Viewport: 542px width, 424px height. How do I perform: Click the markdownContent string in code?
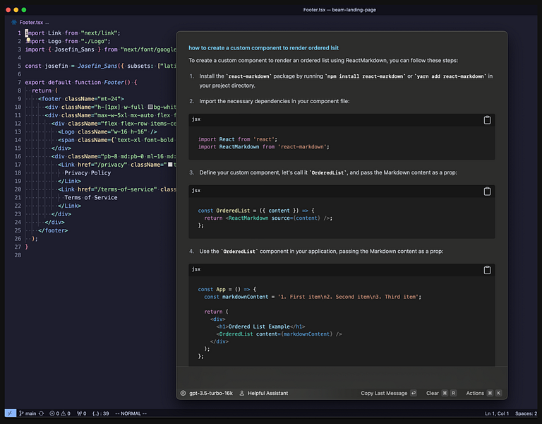pos(349,297)
